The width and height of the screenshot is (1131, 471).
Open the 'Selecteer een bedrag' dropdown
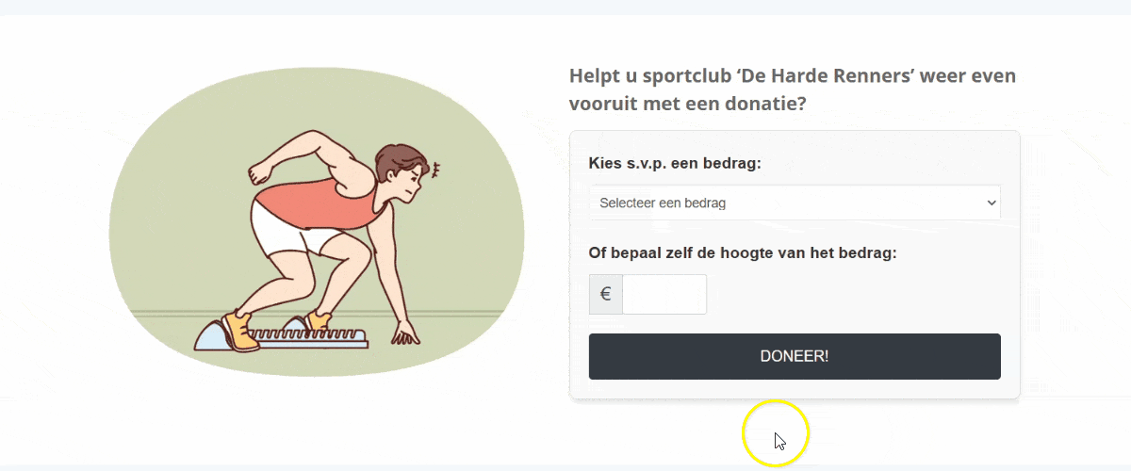(795, 203)
